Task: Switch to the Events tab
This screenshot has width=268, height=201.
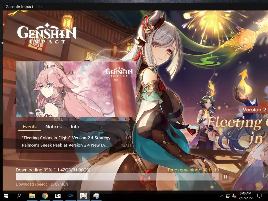Action: (30, 127)
